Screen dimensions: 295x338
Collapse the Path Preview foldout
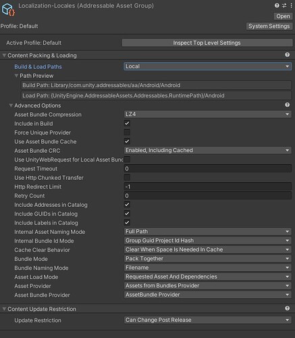click(16, 76)
